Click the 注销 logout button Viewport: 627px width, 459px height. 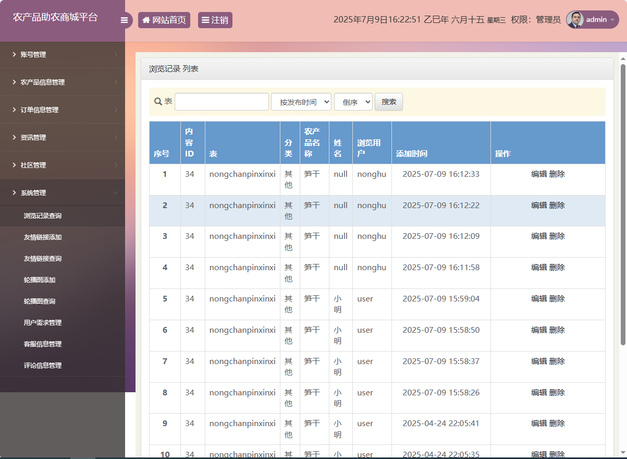coord(215,20)
